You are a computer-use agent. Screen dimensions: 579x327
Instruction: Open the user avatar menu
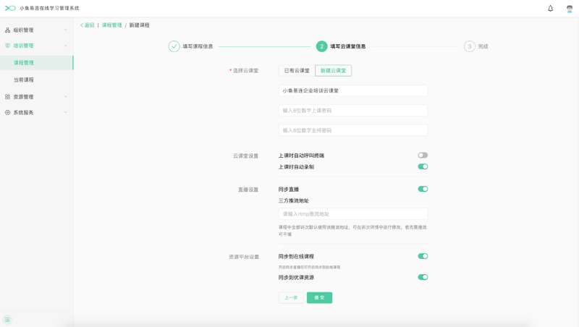570,9
